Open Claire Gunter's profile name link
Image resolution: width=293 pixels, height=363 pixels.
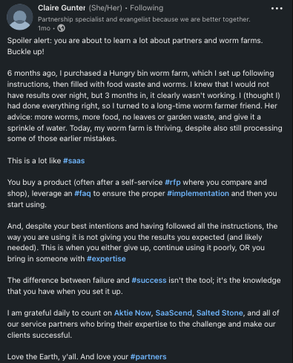click(x=62, y=8)
